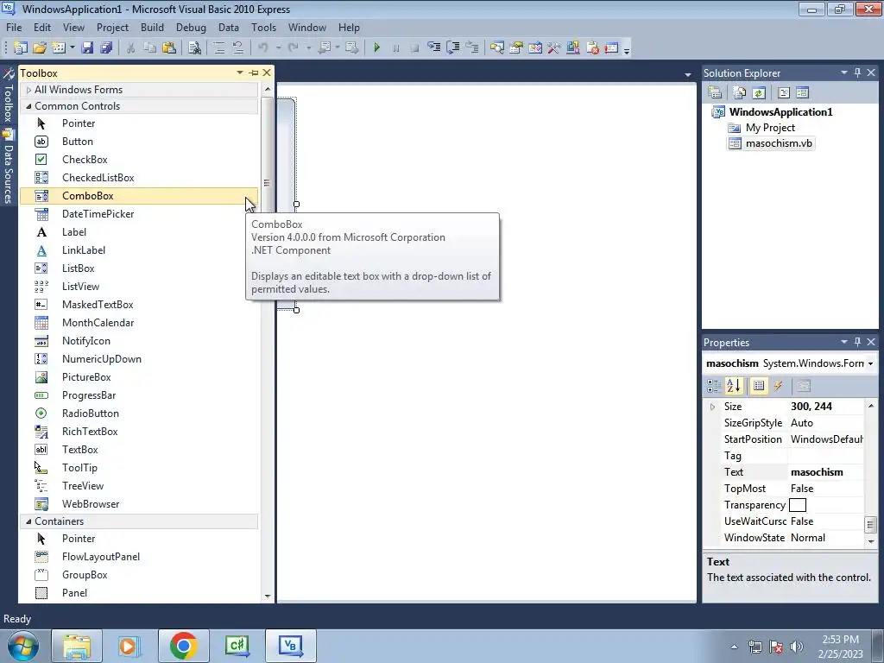The image size is (884, 663).
Task: Select the MaskedTextBox control in the Toolbox
Action: click(139, 305)
